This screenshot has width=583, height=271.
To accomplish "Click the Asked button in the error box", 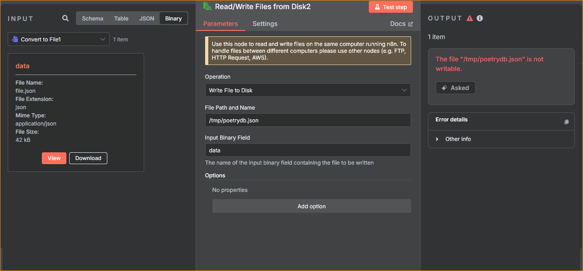I will pos(455,88).
